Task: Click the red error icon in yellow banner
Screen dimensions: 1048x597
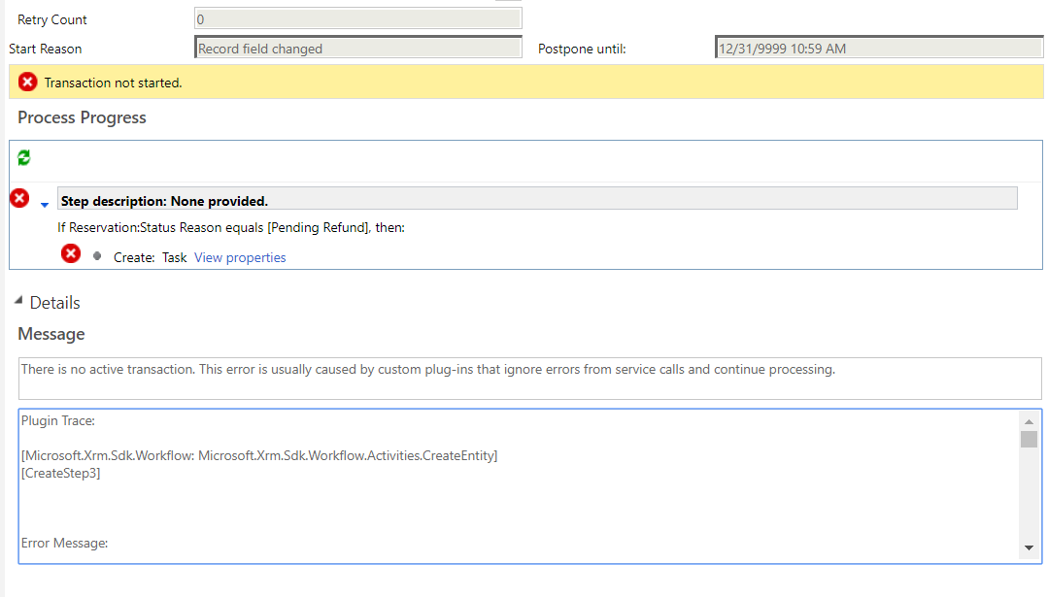Action: (x=28, y=83)
